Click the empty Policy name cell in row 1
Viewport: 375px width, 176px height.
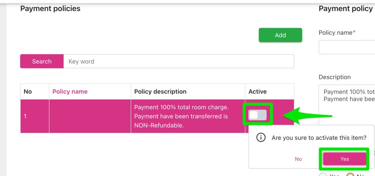90,116
